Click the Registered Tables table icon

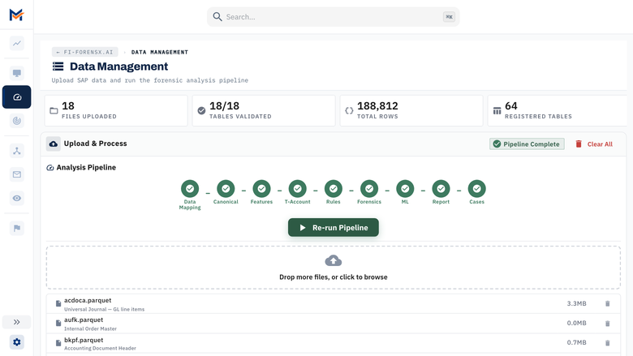click(x=497, y=110)
